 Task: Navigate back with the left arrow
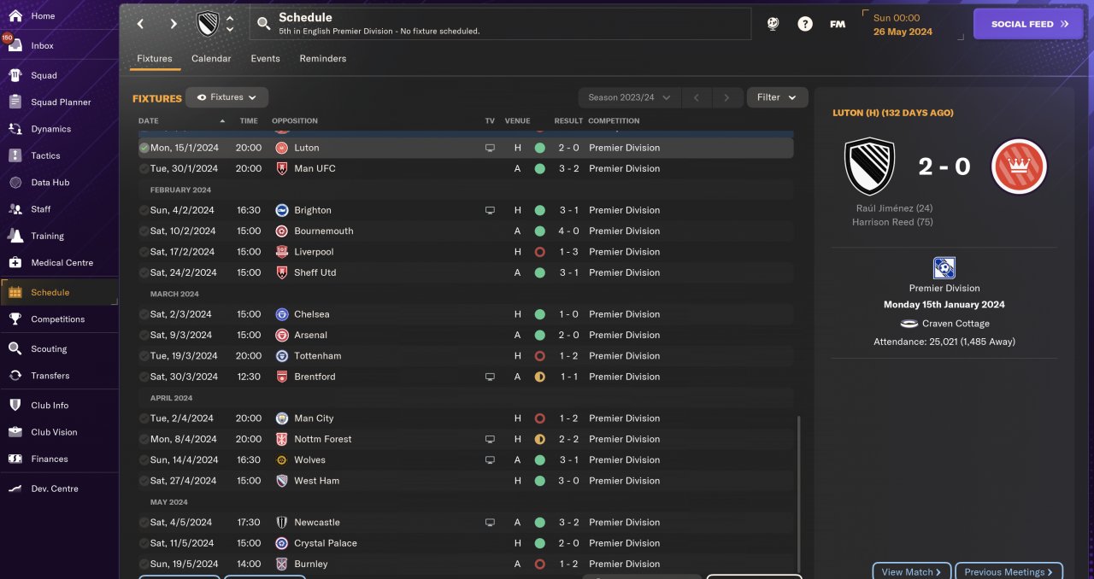click(x=141, y=24)
